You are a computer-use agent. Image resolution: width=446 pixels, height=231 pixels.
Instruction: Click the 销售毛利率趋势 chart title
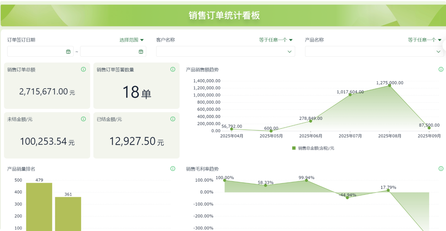point(202,169)
